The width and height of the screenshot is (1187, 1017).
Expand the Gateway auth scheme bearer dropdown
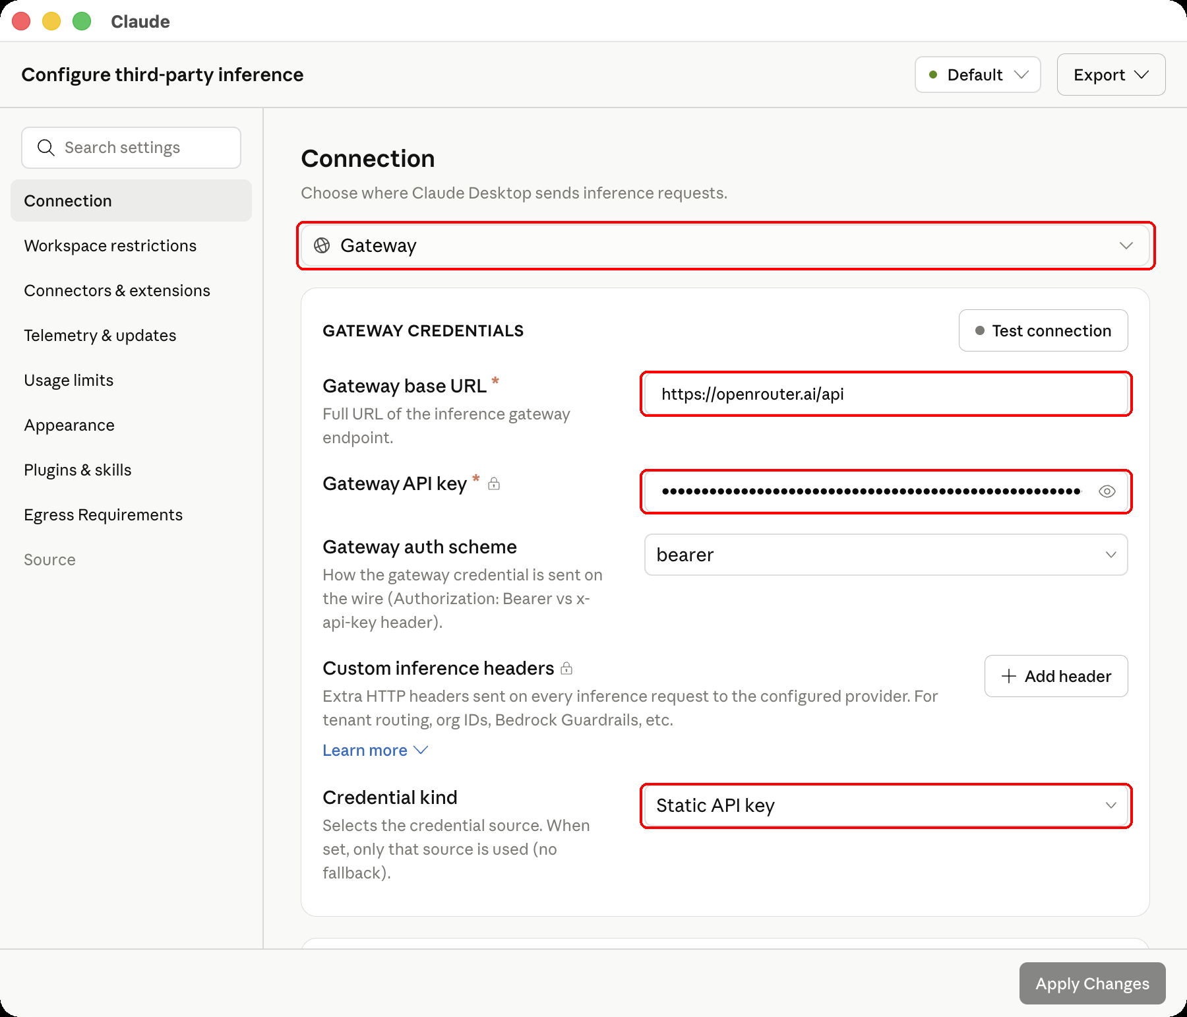click(886, 555)
